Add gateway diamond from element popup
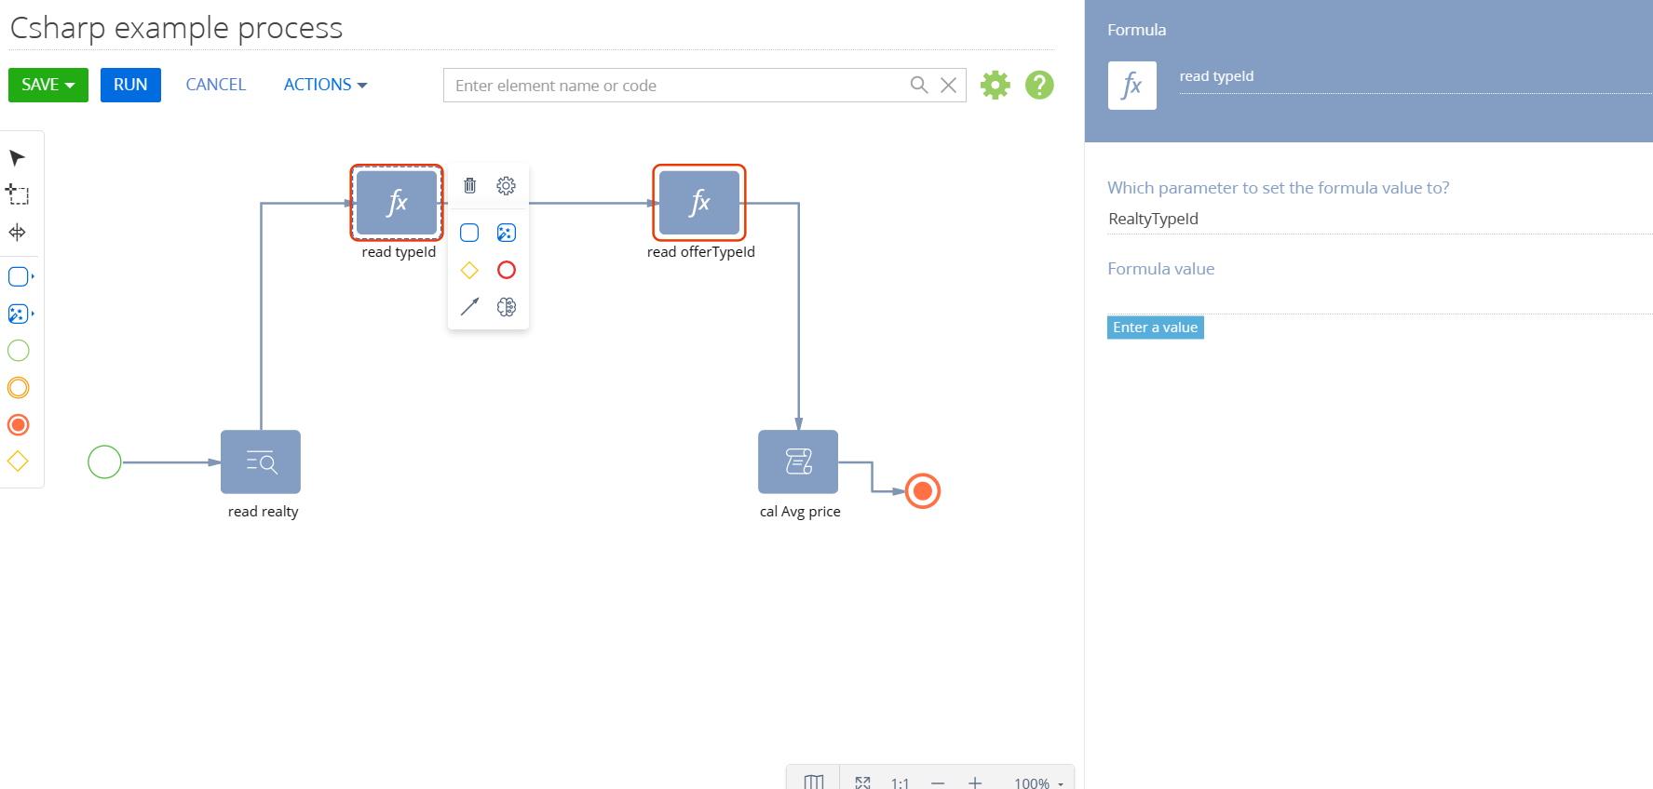Screen dimensions: 1653x789 (469, 270)
